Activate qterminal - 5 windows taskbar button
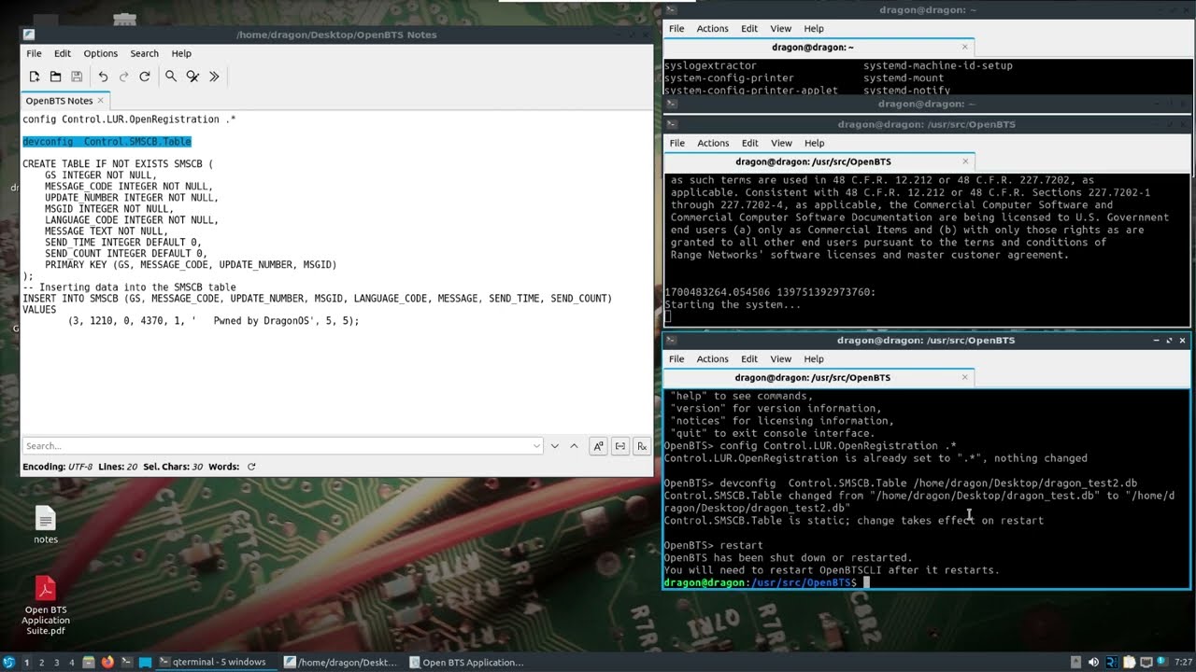Viewport: 1196px width, 672px height. (x=215, y=663)
